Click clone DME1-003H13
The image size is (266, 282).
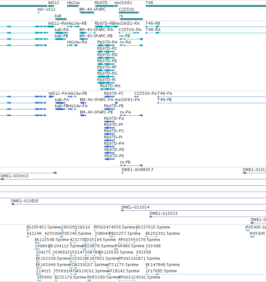(x=15, y=176)
